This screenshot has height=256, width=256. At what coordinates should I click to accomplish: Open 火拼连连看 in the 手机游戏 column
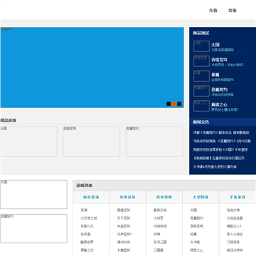tap(235, 218)
